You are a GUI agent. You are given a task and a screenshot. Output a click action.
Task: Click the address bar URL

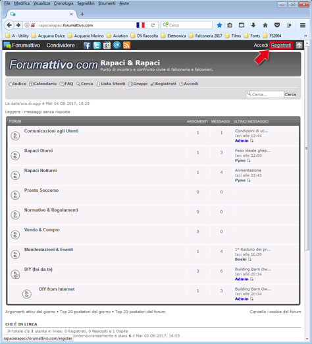click(66, 25)
